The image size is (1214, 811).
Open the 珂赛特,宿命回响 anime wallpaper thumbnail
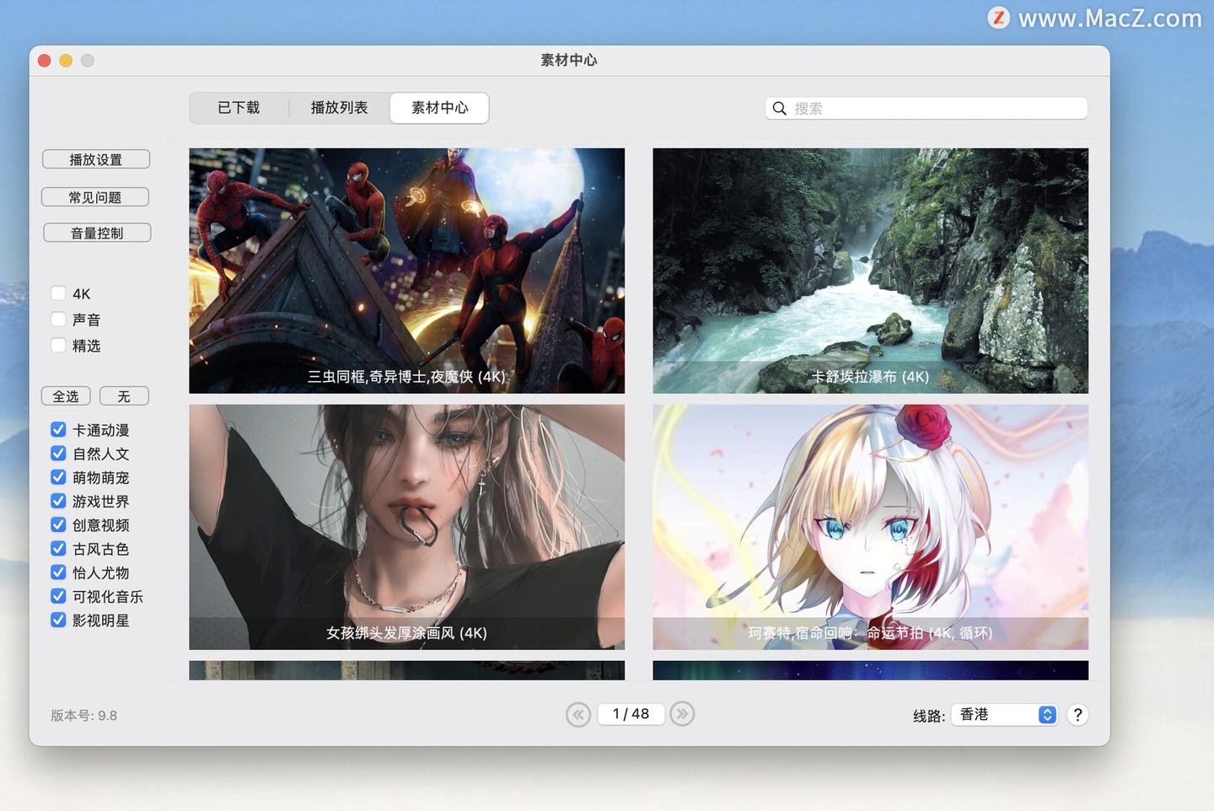[x=870, y=527]
